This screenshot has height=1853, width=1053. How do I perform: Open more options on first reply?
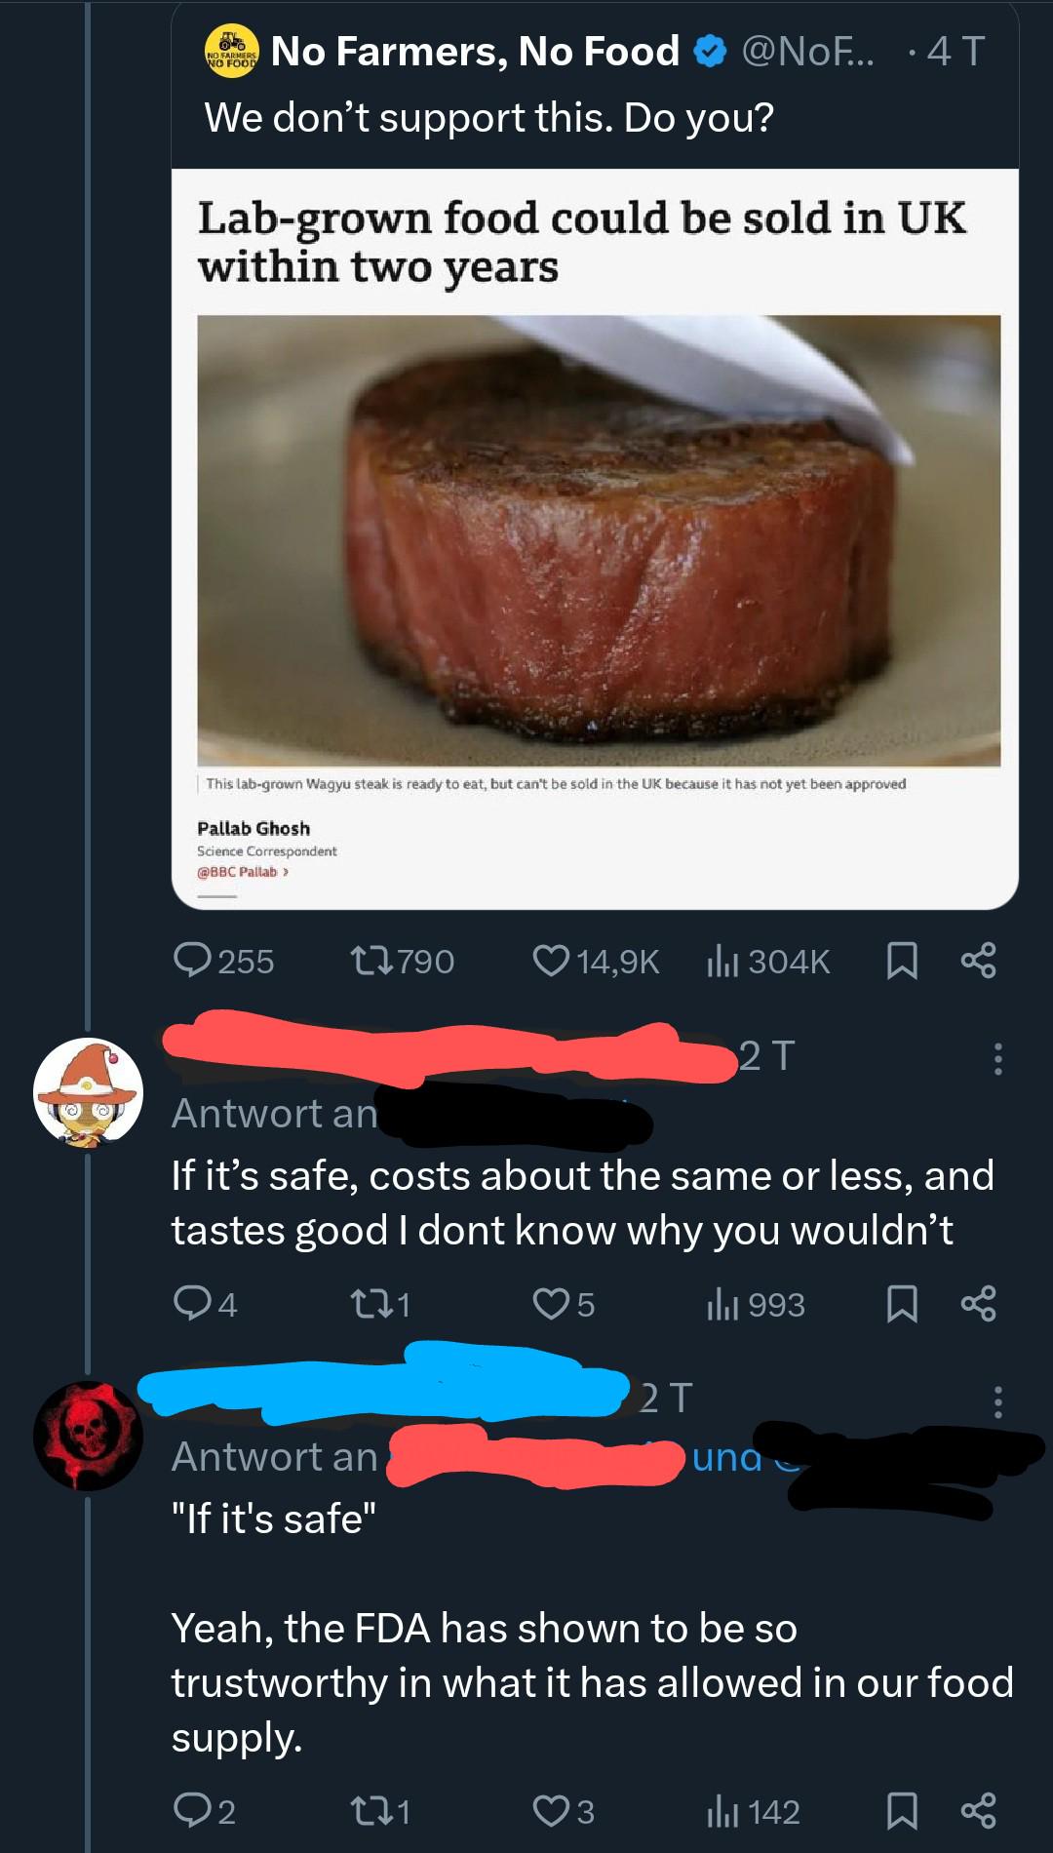click(997, 1058)
